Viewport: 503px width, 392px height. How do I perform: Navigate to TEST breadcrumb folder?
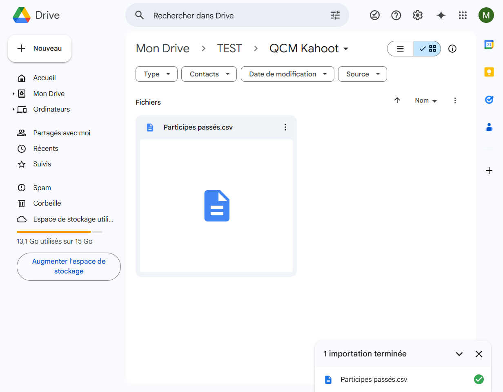pyautogui.click(x=229, y=49)
